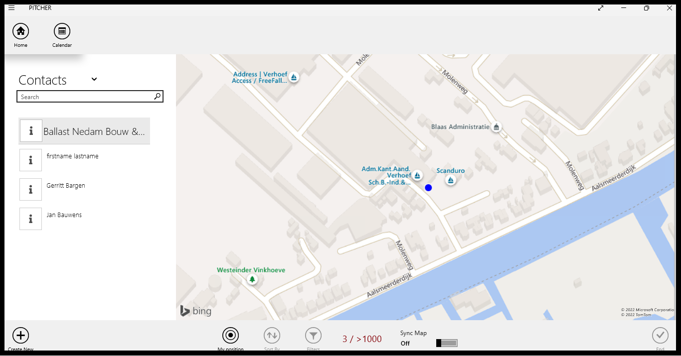Open info icon for Gerritt Bargen
The width and height of the screenshot is (681, 356).
pos(31,190)
